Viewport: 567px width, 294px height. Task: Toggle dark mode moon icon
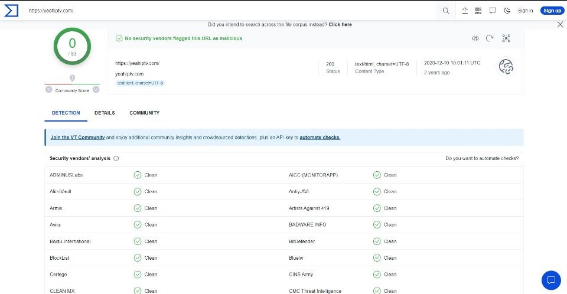[x=507, y=11]
